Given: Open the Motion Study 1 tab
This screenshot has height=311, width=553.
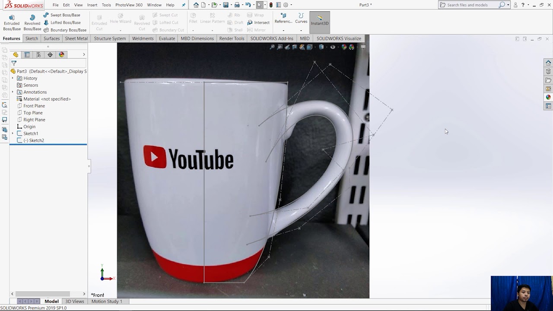Looking at the screenshot, I should click(x=107, y=301).
